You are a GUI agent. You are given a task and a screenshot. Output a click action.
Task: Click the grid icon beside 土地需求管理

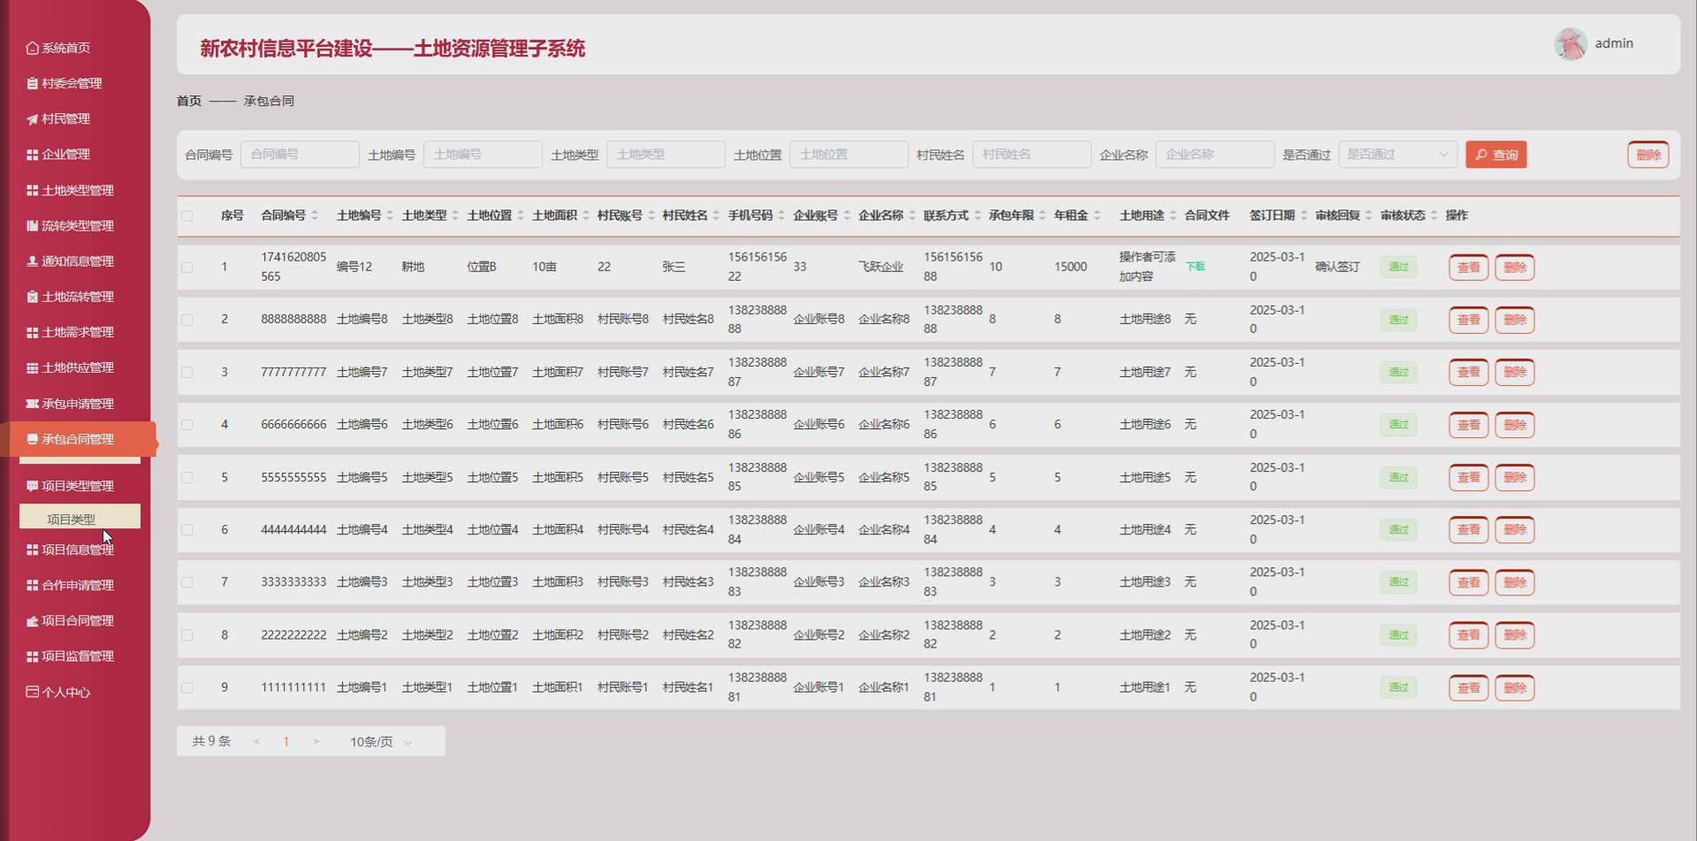[x=33, y=332]
